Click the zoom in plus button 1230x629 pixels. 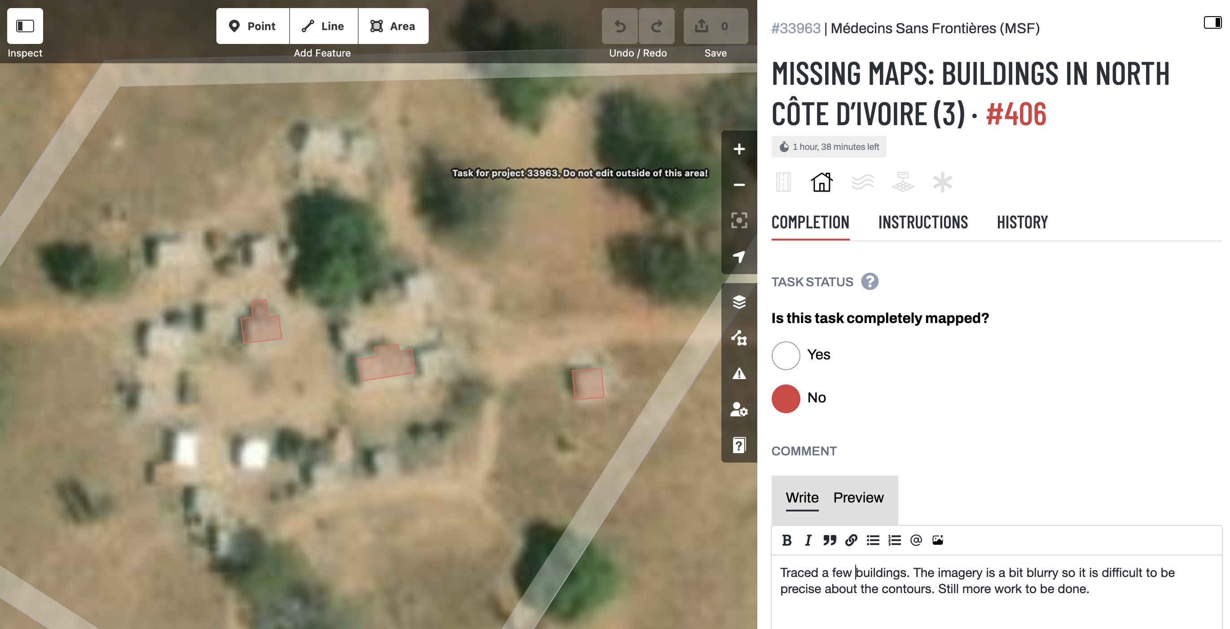click(738, 149)
